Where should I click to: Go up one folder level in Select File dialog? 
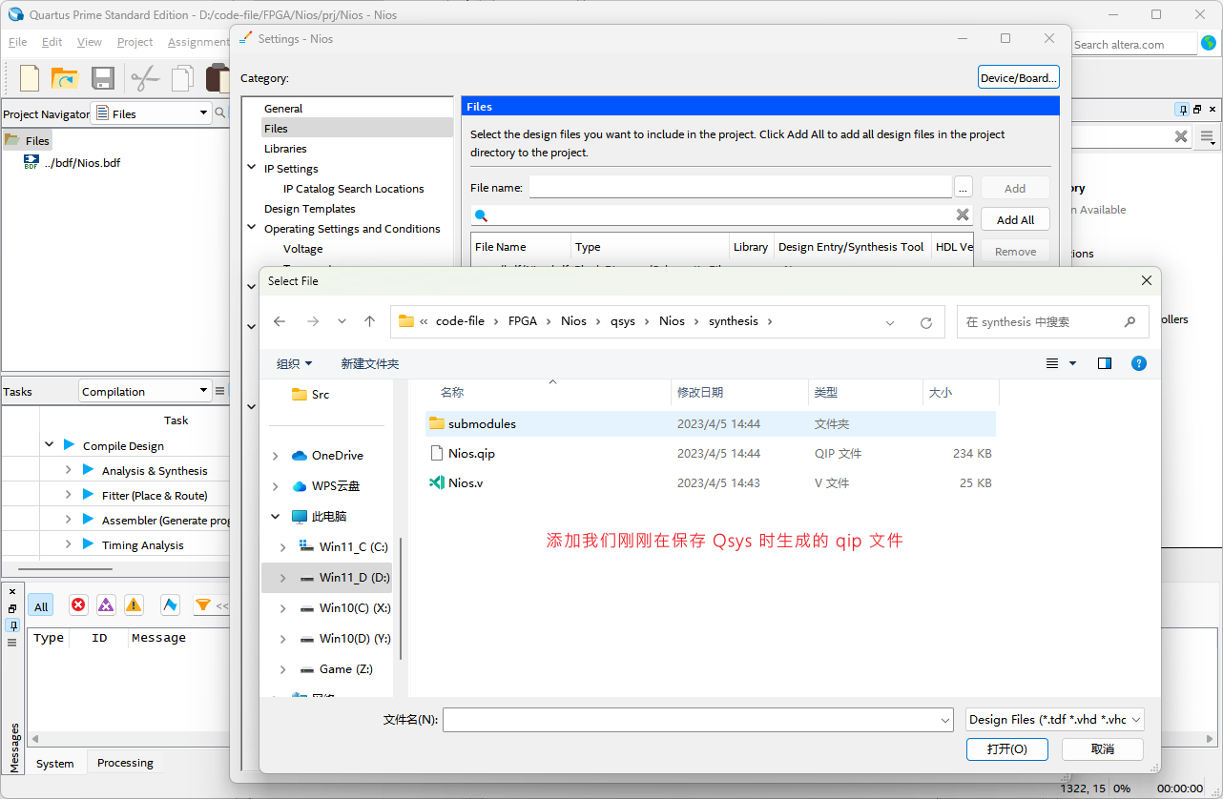tap(370, 321)
